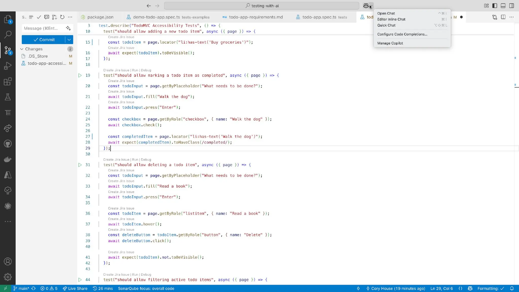This screenshot has height=292, width=519.
Task: Open Manage gear icon at bottom
Action: 8,277
